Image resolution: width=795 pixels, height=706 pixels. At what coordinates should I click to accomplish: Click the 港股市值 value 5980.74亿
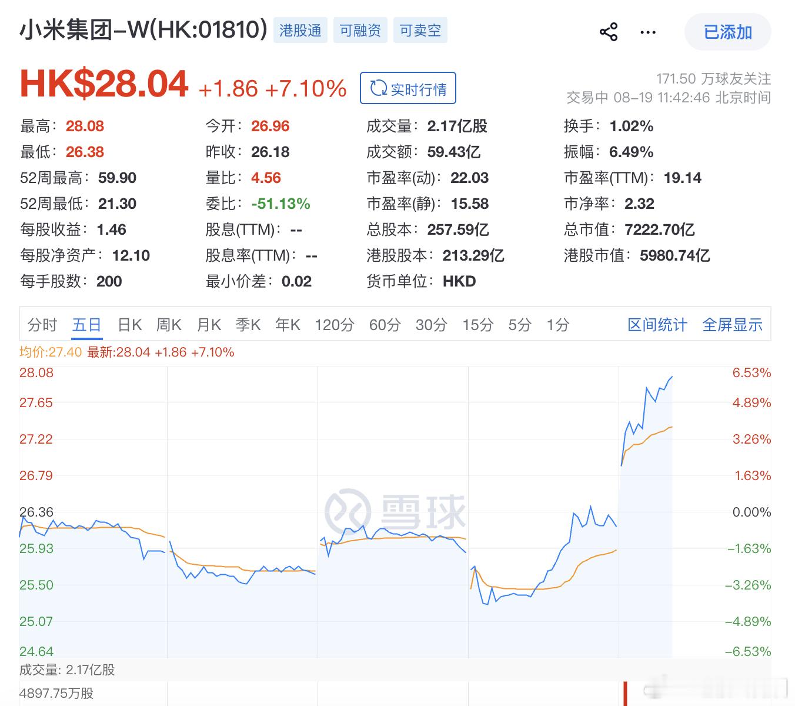click(675, 255)
